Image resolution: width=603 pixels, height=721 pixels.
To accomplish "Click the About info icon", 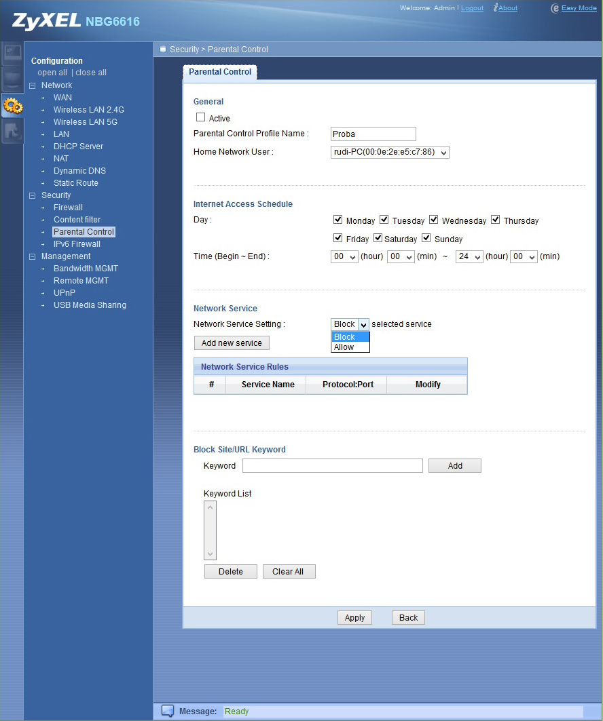I will pos(495,7).
